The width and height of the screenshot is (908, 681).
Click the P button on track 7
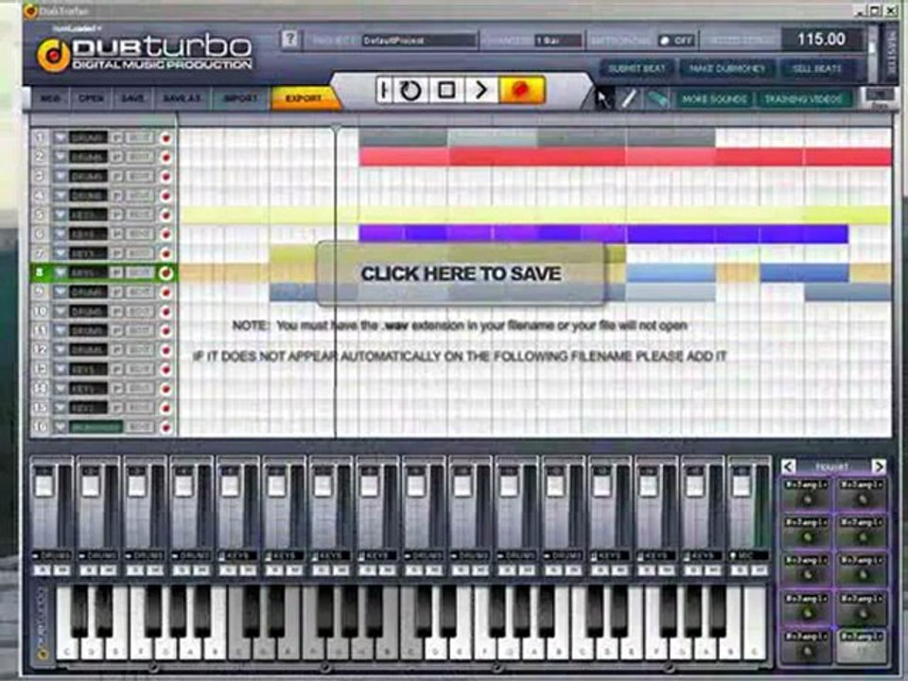(117, 253)
